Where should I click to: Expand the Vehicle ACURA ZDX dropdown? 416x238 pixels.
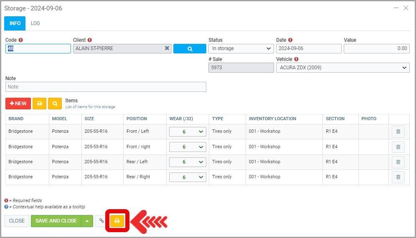pos(342,68)
